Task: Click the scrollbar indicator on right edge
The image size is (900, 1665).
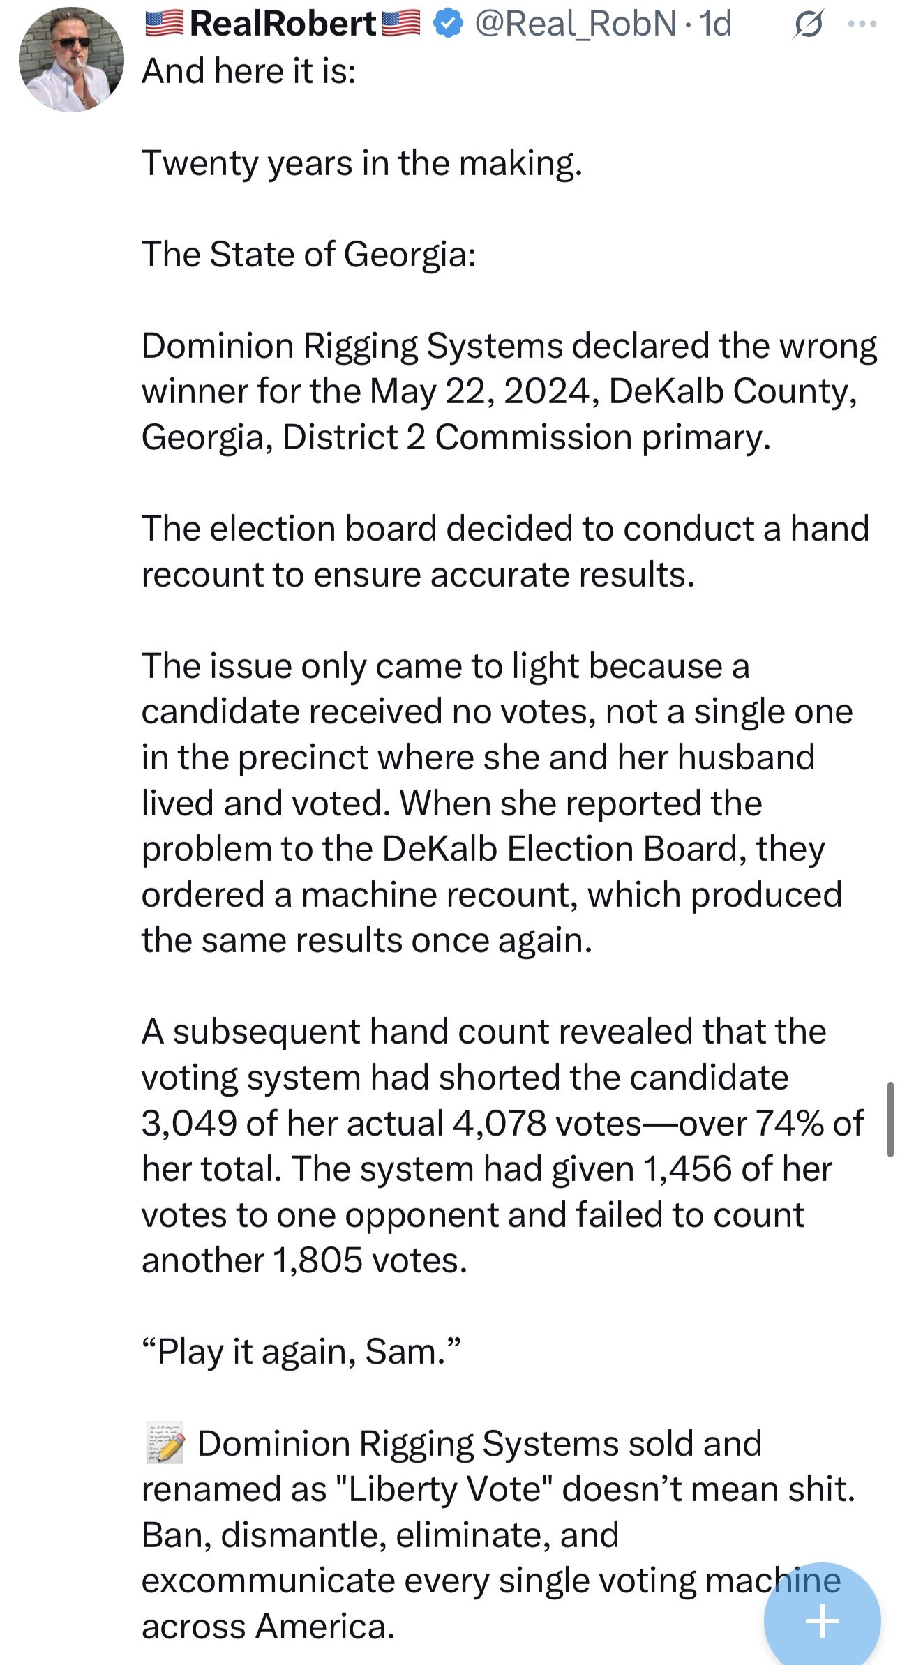Action: point(890,1119)
